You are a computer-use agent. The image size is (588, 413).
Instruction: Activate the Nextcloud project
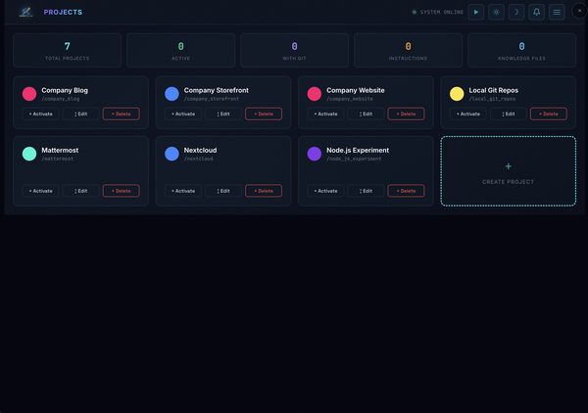coord(183,191)
